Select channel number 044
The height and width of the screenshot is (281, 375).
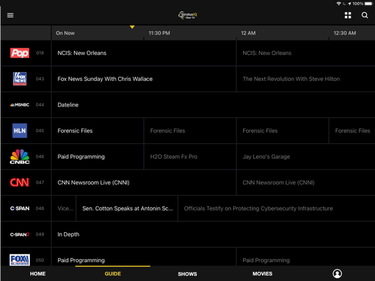click(40, 105)
